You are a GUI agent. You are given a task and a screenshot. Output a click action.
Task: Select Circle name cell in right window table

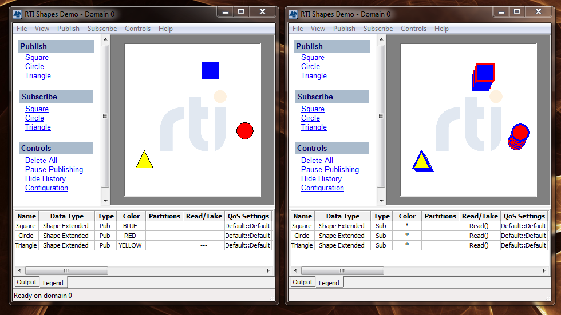[x=302, y=236]
